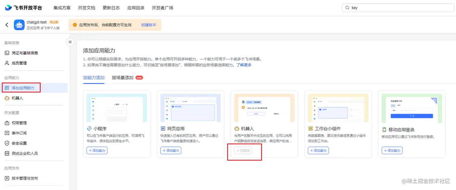
Task: Click the chatgpt-test robot app avatar
Action: (x=19, y=25)
